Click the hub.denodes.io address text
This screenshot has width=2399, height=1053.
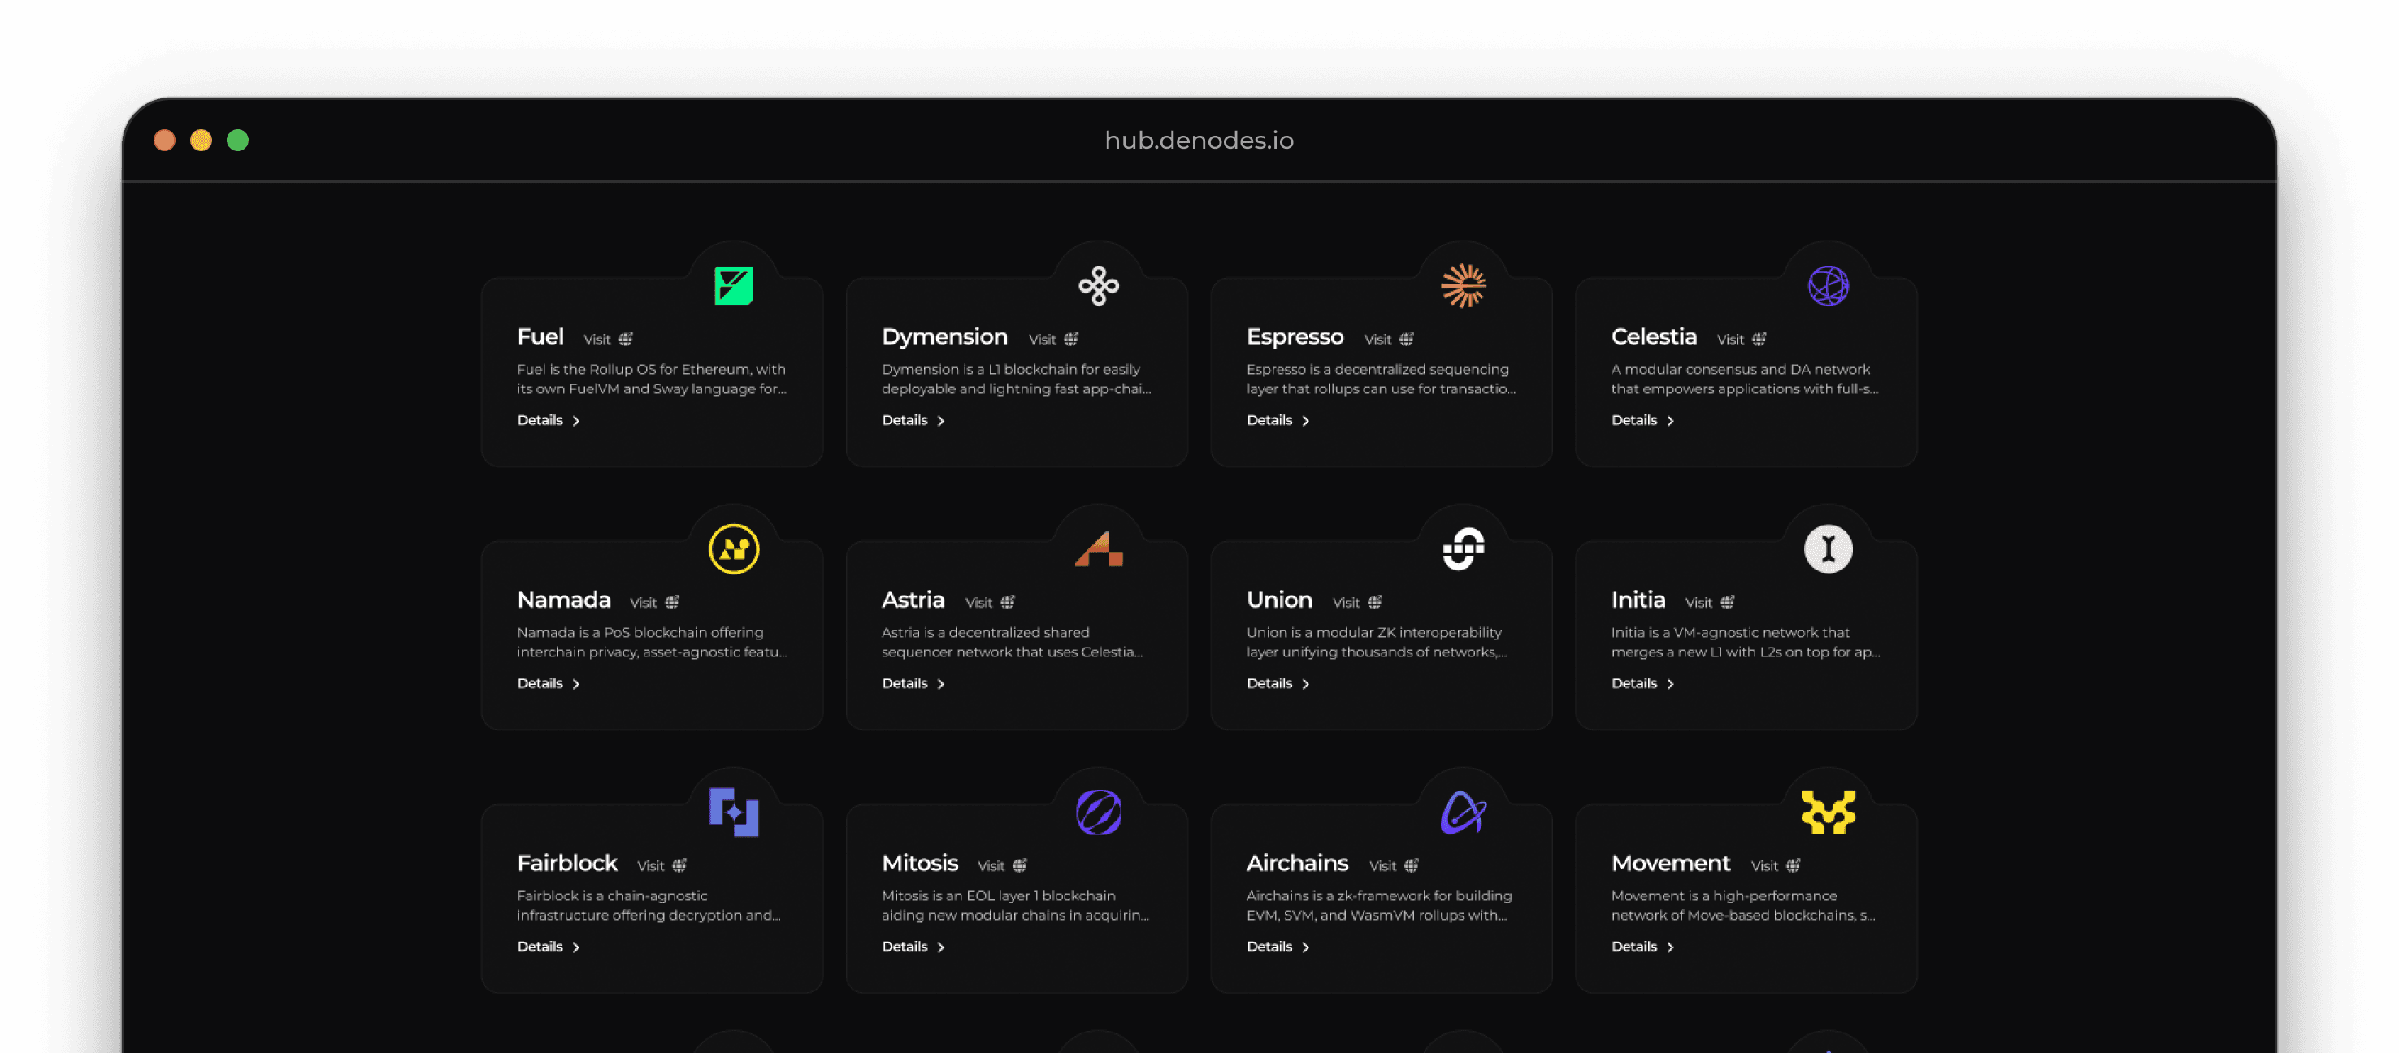coord(1199,140)
